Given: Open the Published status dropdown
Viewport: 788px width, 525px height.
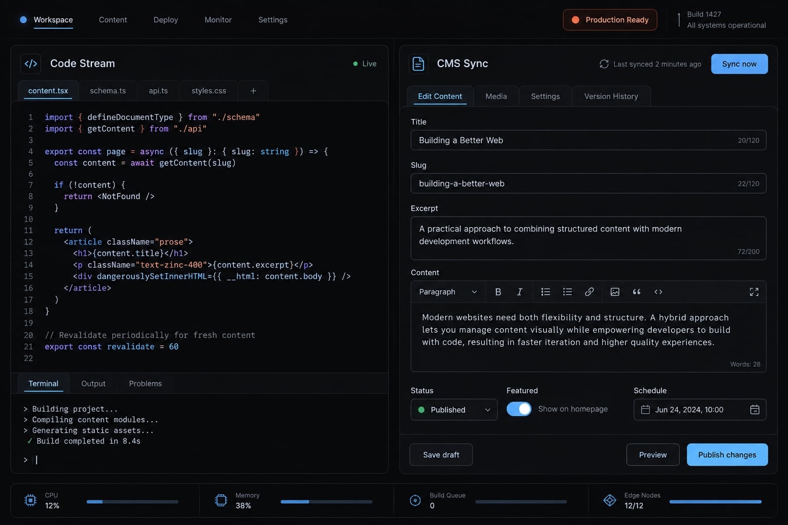Looking at the screenshot, I should pos(454,410).
